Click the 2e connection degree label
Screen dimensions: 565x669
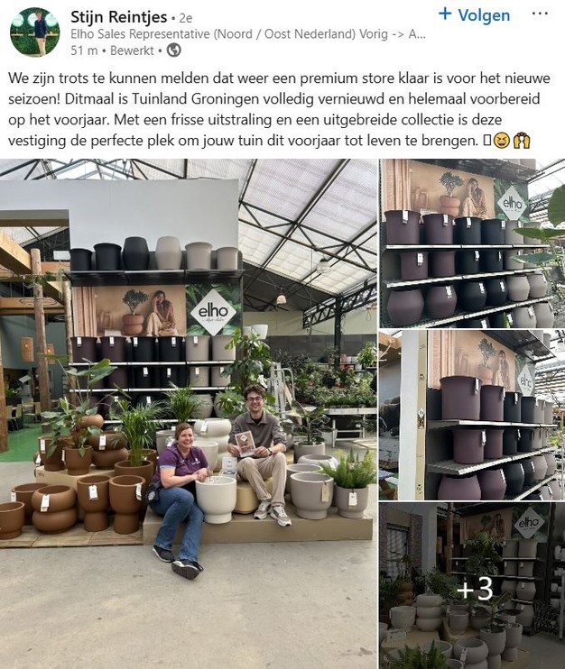pyautogui.click(x=185, y=18)
